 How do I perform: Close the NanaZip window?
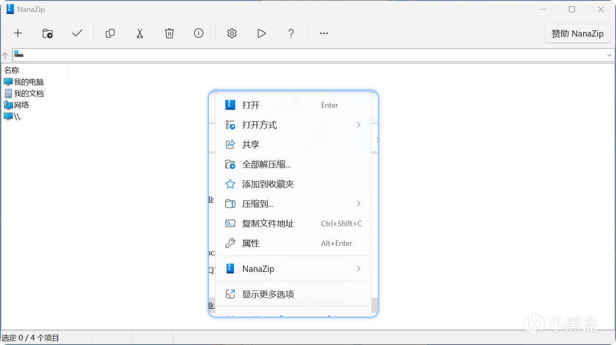(601, 9)
